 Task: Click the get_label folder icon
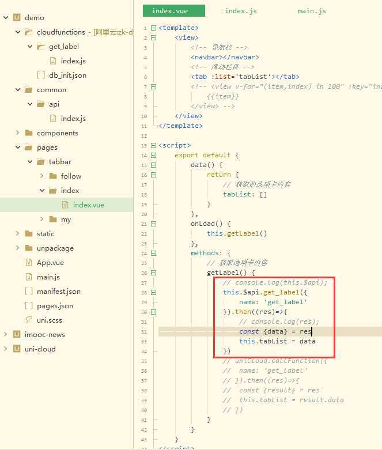41,46
